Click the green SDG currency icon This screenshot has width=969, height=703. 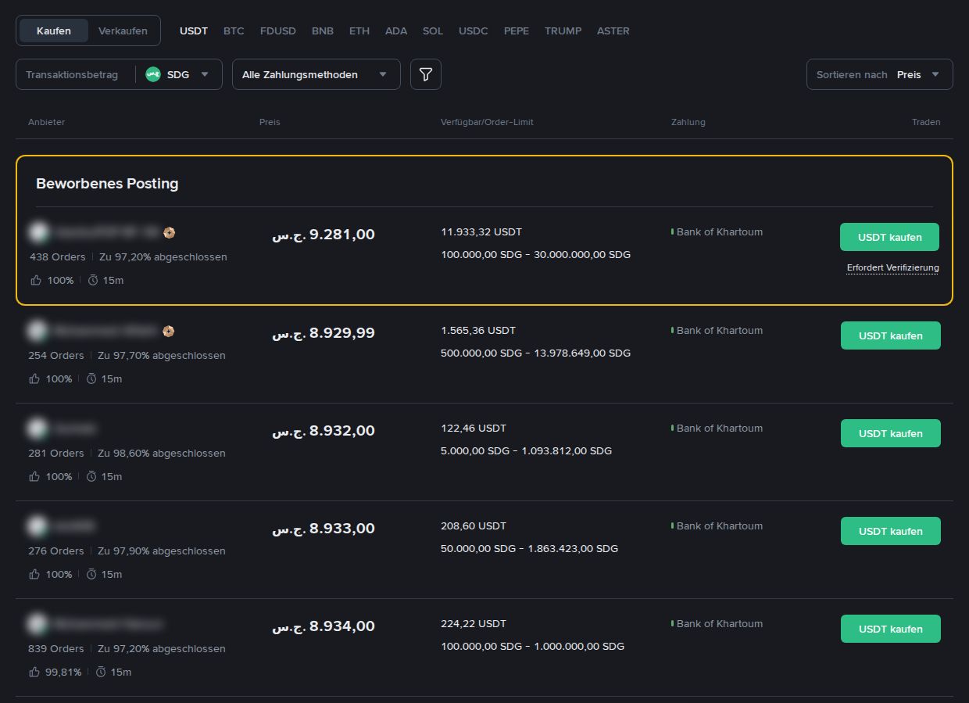coord(153,74)
